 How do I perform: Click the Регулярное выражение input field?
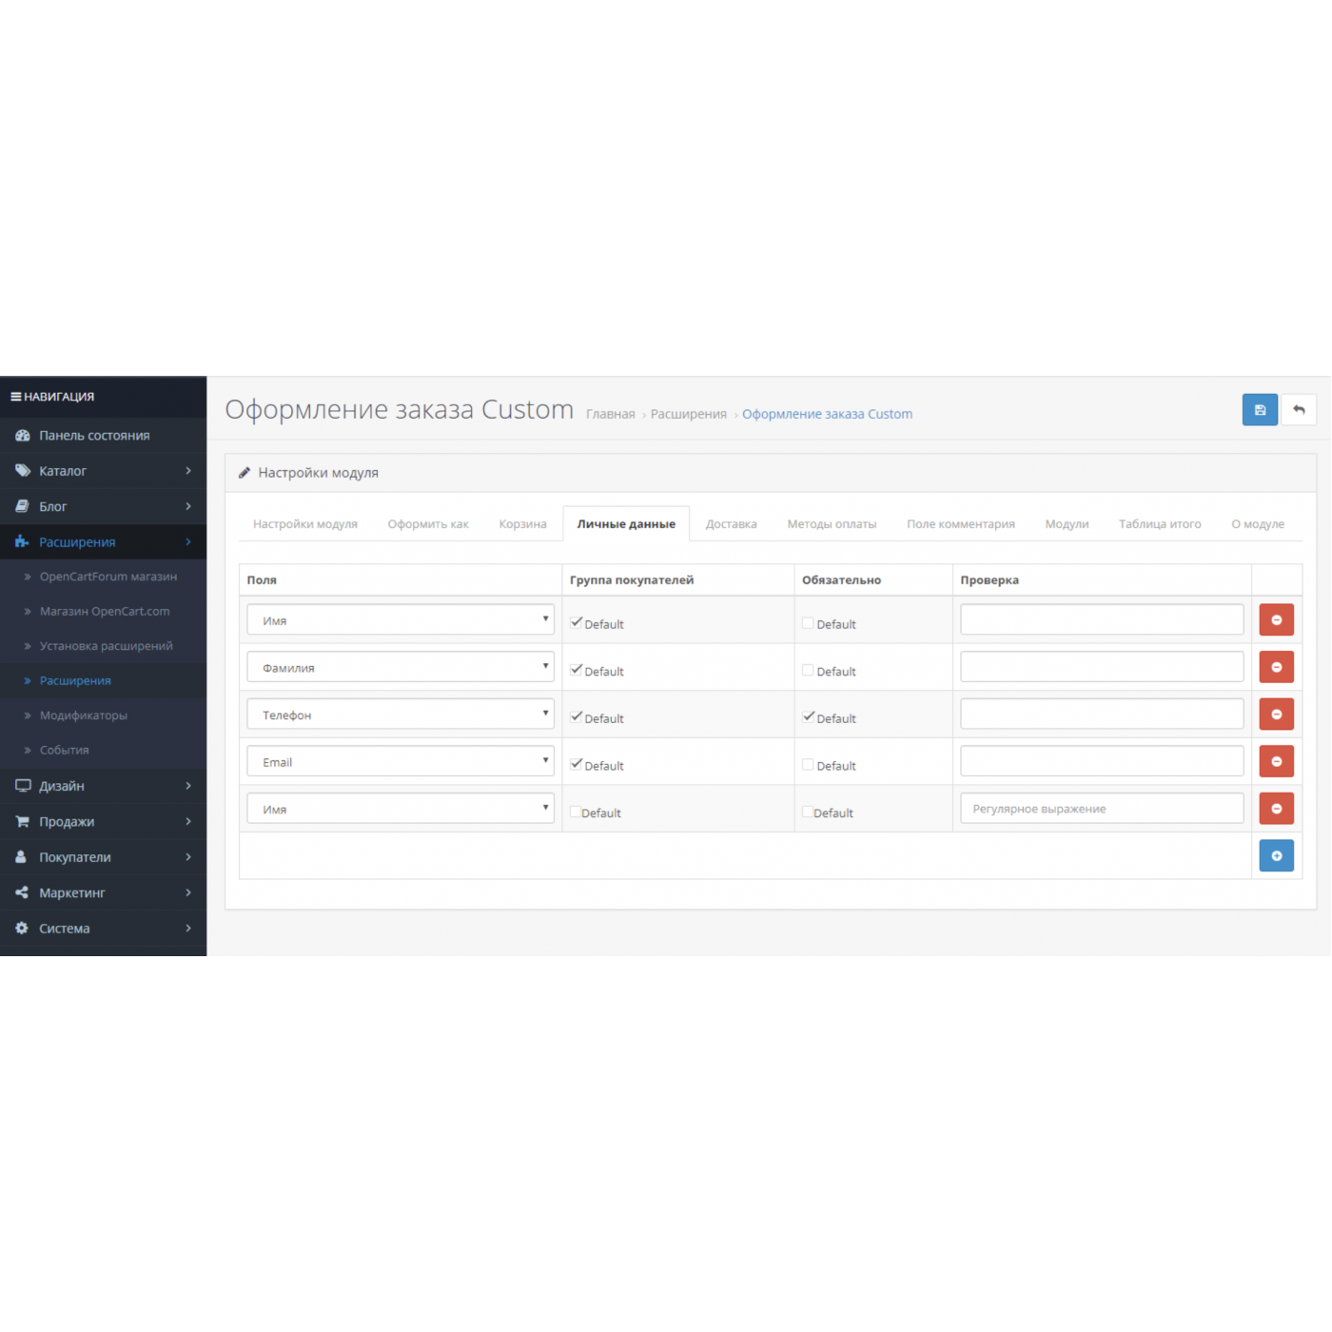pyautogui.click(x=1101, y=809)
